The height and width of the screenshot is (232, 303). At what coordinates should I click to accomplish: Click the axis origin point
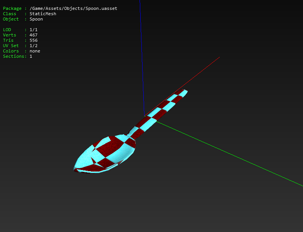click(x=145, y=116)
